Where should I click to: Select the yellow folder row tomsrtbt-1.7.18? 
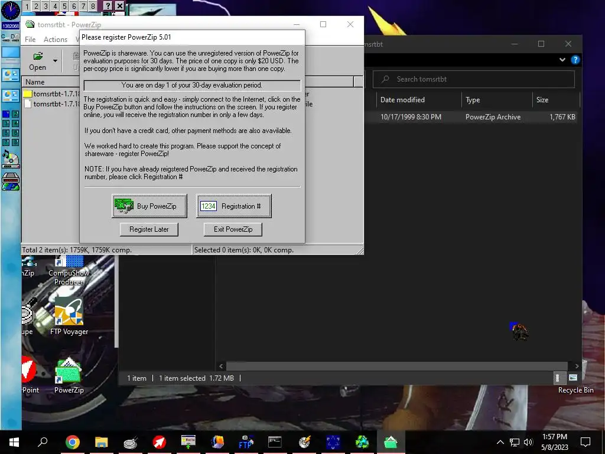click(52, 94)
